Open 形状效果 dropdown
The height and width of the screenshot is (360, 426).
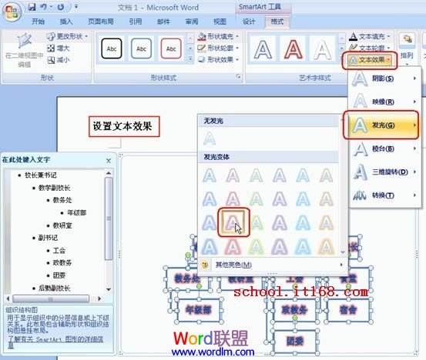pyautogui.click(x=219, y=59)
